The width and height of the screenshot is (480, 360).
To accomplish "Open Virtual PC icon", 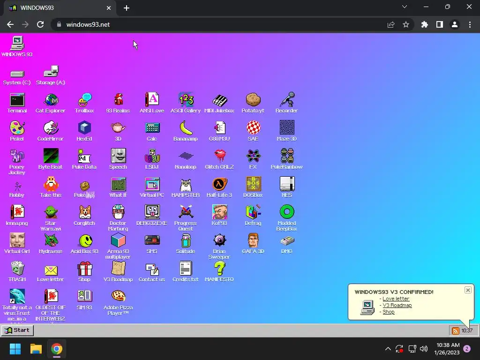I will click(x=152, y=187).
